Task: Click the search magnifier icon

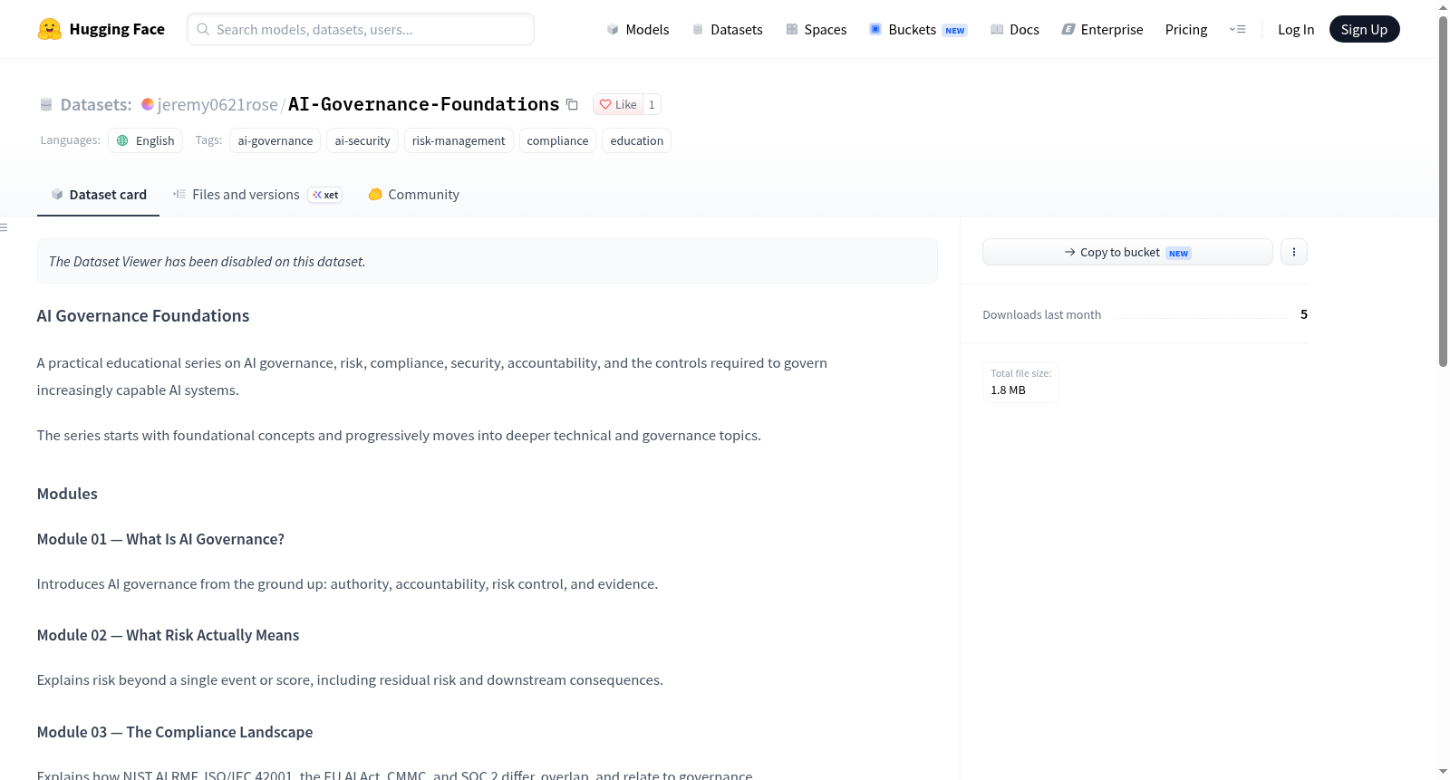Action: [x=203, y=29]
